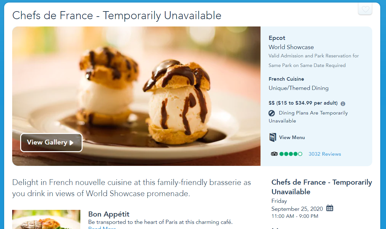Open the 3032 Reviews link
This screenshot has width=386, height=229.
(x=325, y=154)
